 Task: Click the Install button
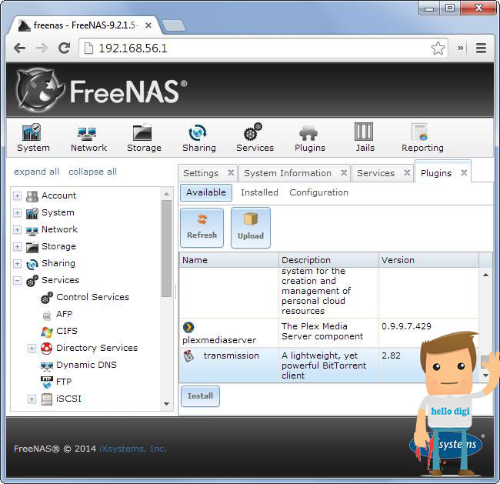pyautogui.click(x=200, y=396)
